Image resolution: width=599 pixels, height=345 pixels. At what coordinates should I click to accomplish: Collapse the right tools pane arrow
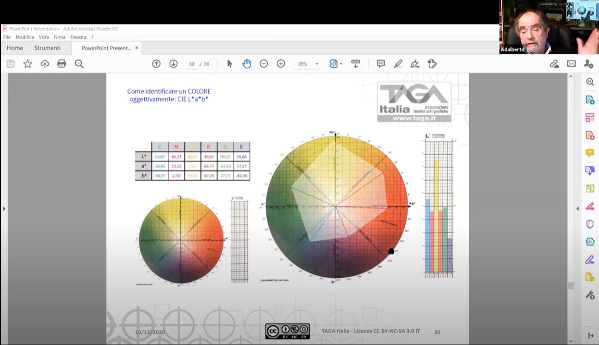point(578,209)
